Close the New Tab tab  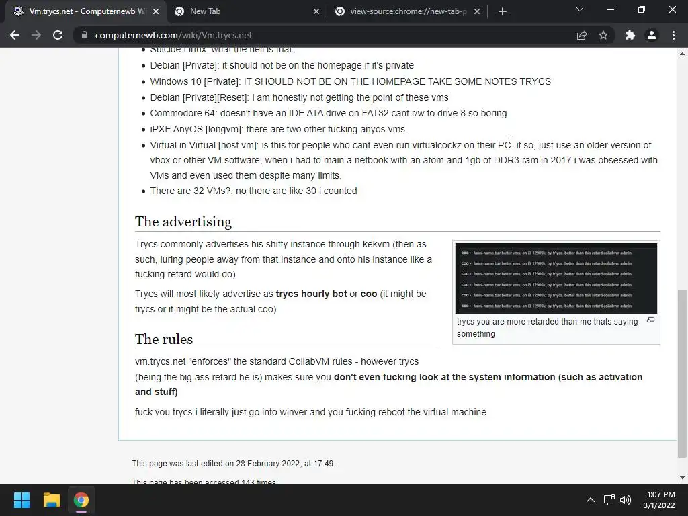pos(316,12)
